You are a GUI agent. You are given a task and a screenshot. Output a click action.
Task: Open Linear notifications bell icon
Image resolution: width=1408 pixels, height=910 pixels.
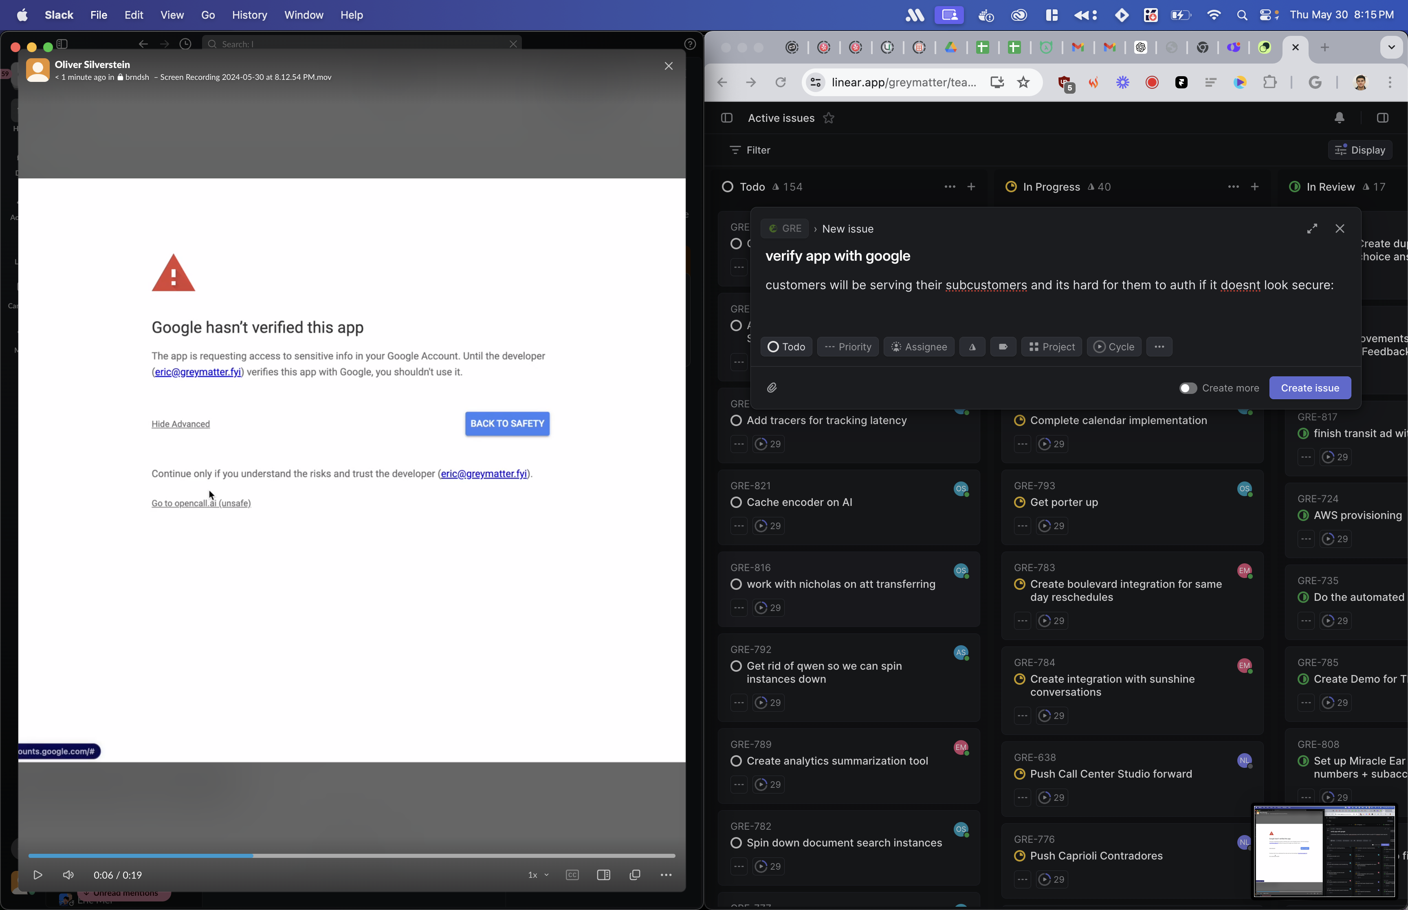(x=1340, y=118)
